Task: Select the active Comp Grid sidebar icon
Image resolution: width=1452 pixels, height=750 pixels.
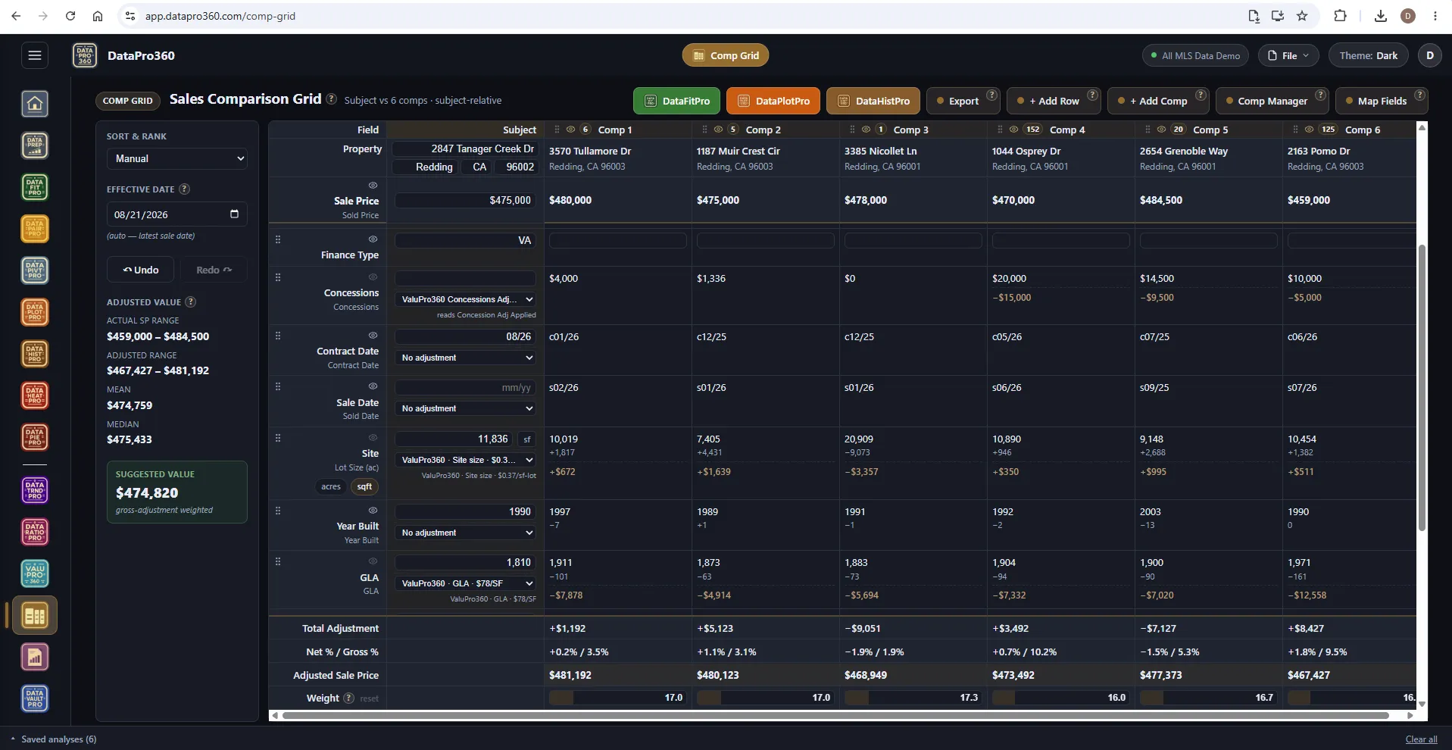Action: point(35,615)
